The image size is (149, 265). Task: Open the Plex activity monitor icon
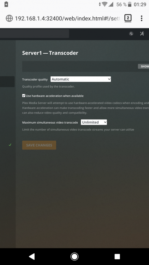click(x=131, y=34)
